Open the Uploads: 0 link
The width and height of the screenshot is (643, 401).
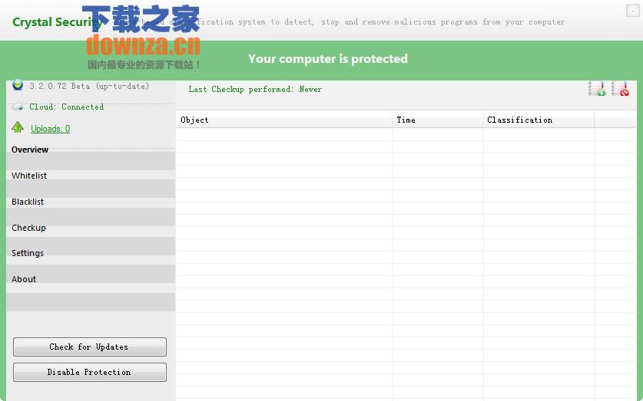(x=51, y=129)
